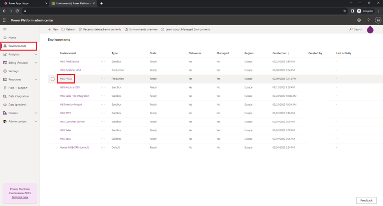383x206 pixels.
Task: Reload the page in browser
Action: point(17,11)
